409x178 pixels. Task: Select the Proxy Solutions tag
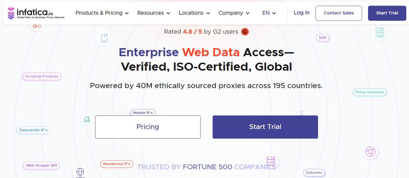[x=369, y=92]
